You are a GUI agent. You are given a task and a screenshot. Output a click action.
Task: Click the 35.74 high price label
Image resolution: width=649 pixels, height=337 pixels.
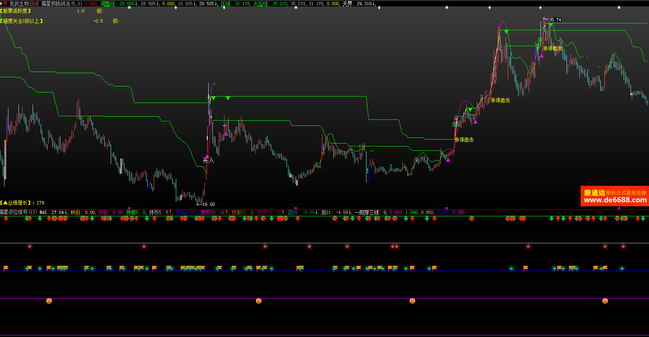click(555, 20)
